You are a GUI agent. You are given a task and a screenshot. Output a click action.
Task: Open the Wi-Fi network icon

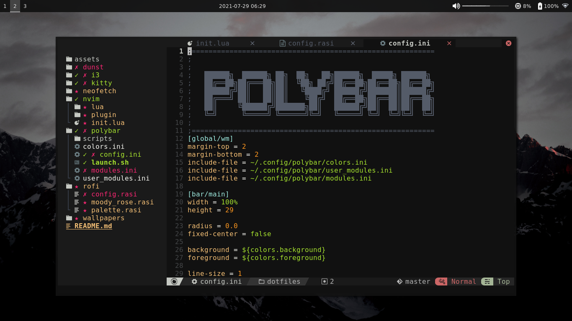pyautogui.click(x=565, y=6)
